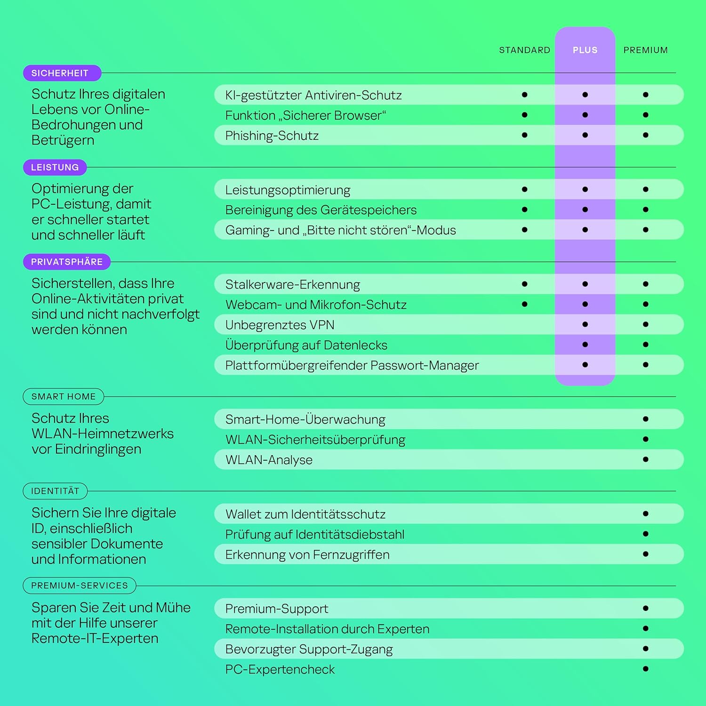
Task: Click Premium dot for Leistungsoptimierung row
Action: [x=645, y=189]
